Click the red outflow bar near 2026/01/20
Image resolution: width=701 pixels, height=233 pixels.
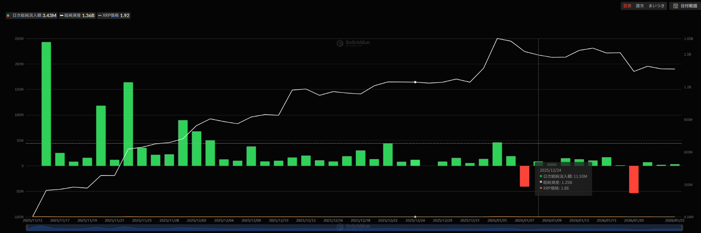pos(633,179)
